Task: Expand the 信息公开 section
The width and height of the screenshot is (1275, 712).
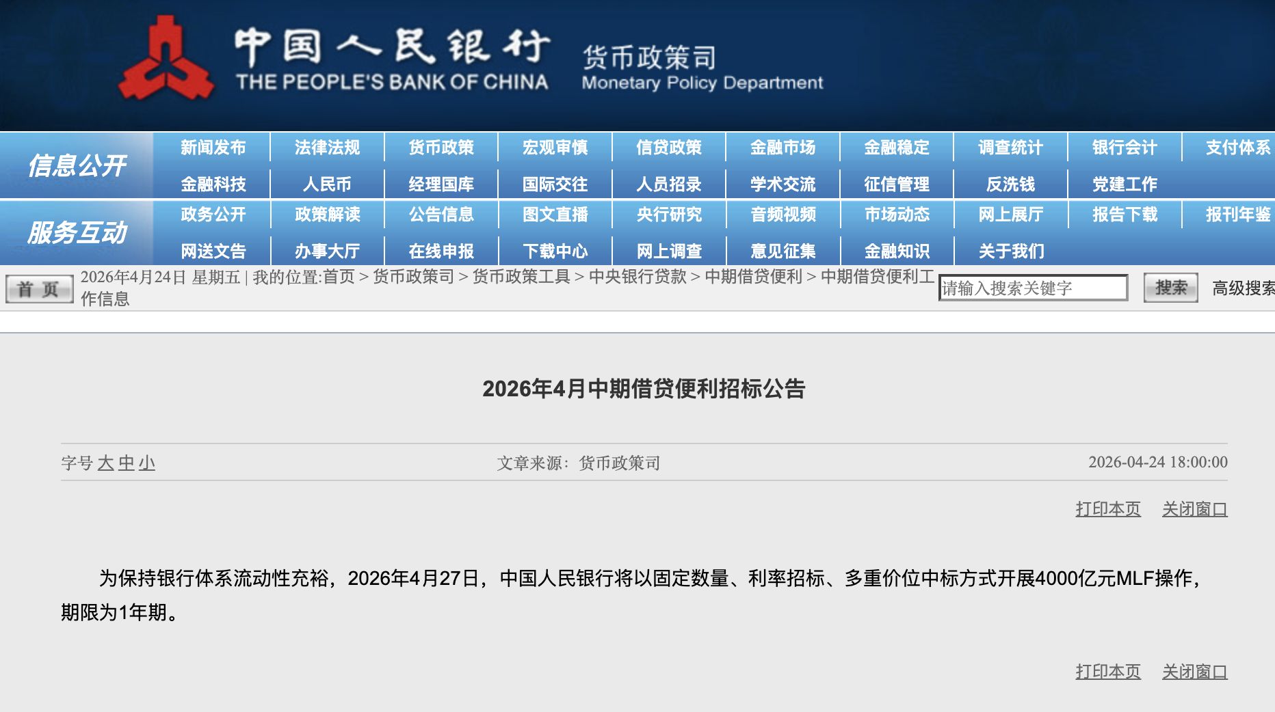Action: [77, 165]
